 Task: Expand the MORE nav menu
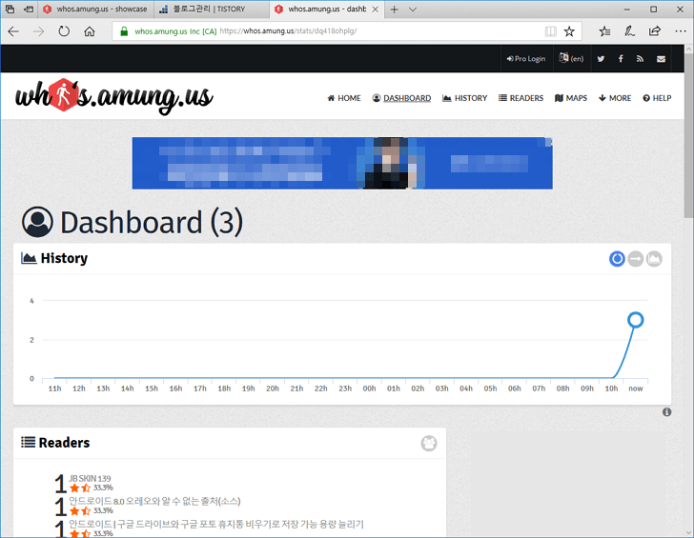615,98
